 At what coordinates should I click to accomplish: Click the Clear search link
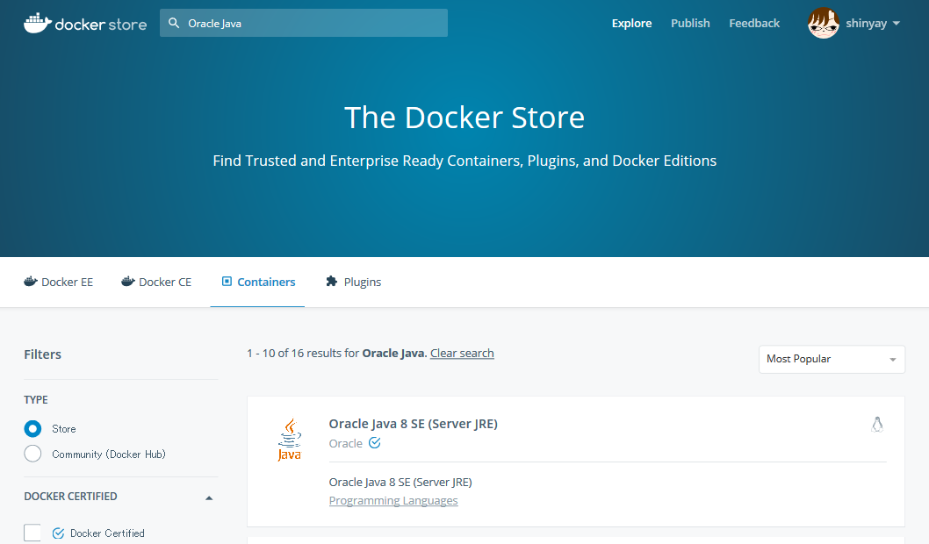click(462, 354)
